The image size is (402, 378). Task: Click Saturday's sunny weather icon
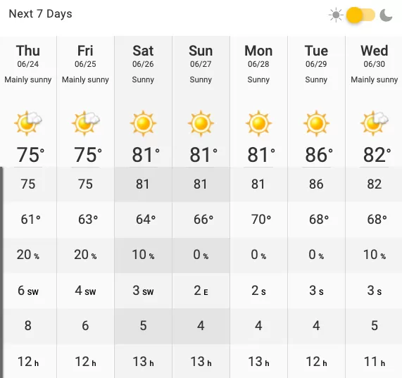pos(143,123)
